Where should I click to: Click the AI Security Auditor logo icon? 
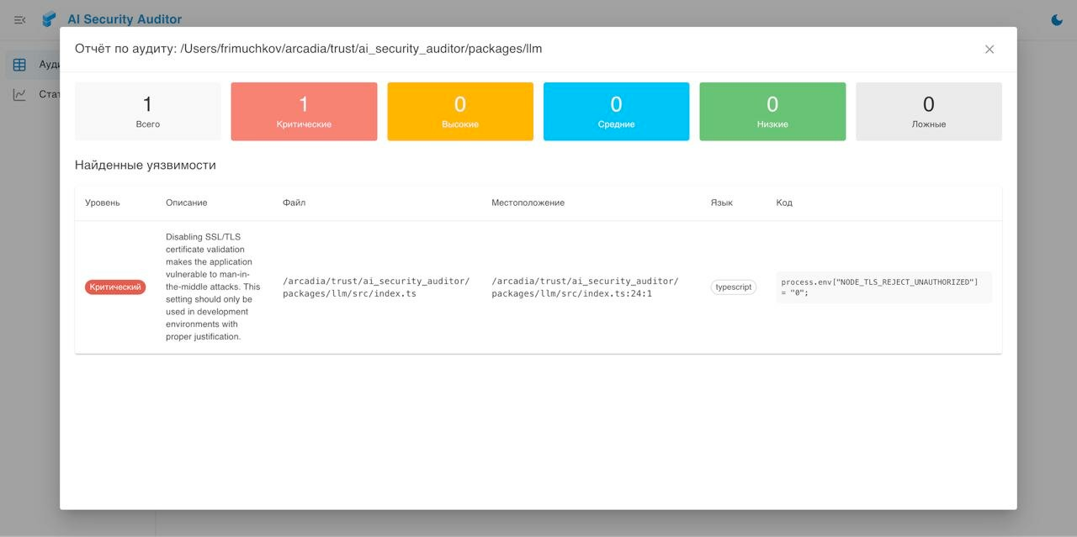click(x=48, y=18)
